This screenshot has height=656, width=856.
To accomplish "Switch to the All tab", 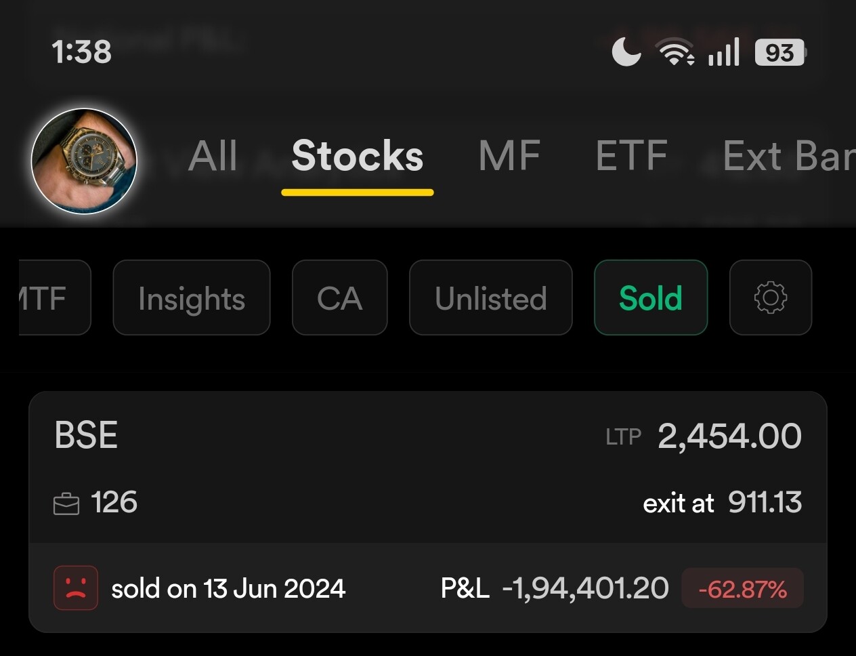I will click(x=213, y=157).
